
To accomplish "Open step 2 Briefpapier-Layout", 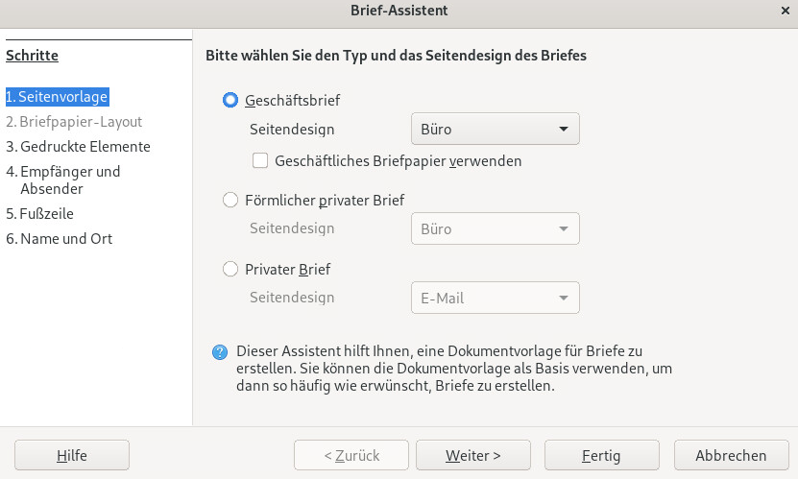I will point(74,122).
